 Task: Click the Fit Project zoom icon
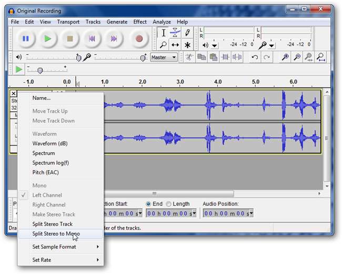[x=320, y=57]
